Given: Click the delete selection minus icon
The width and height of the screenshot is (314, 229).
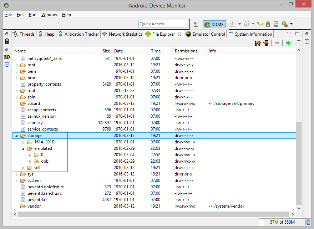Looking at the screenshot, I should pos(277,43).
